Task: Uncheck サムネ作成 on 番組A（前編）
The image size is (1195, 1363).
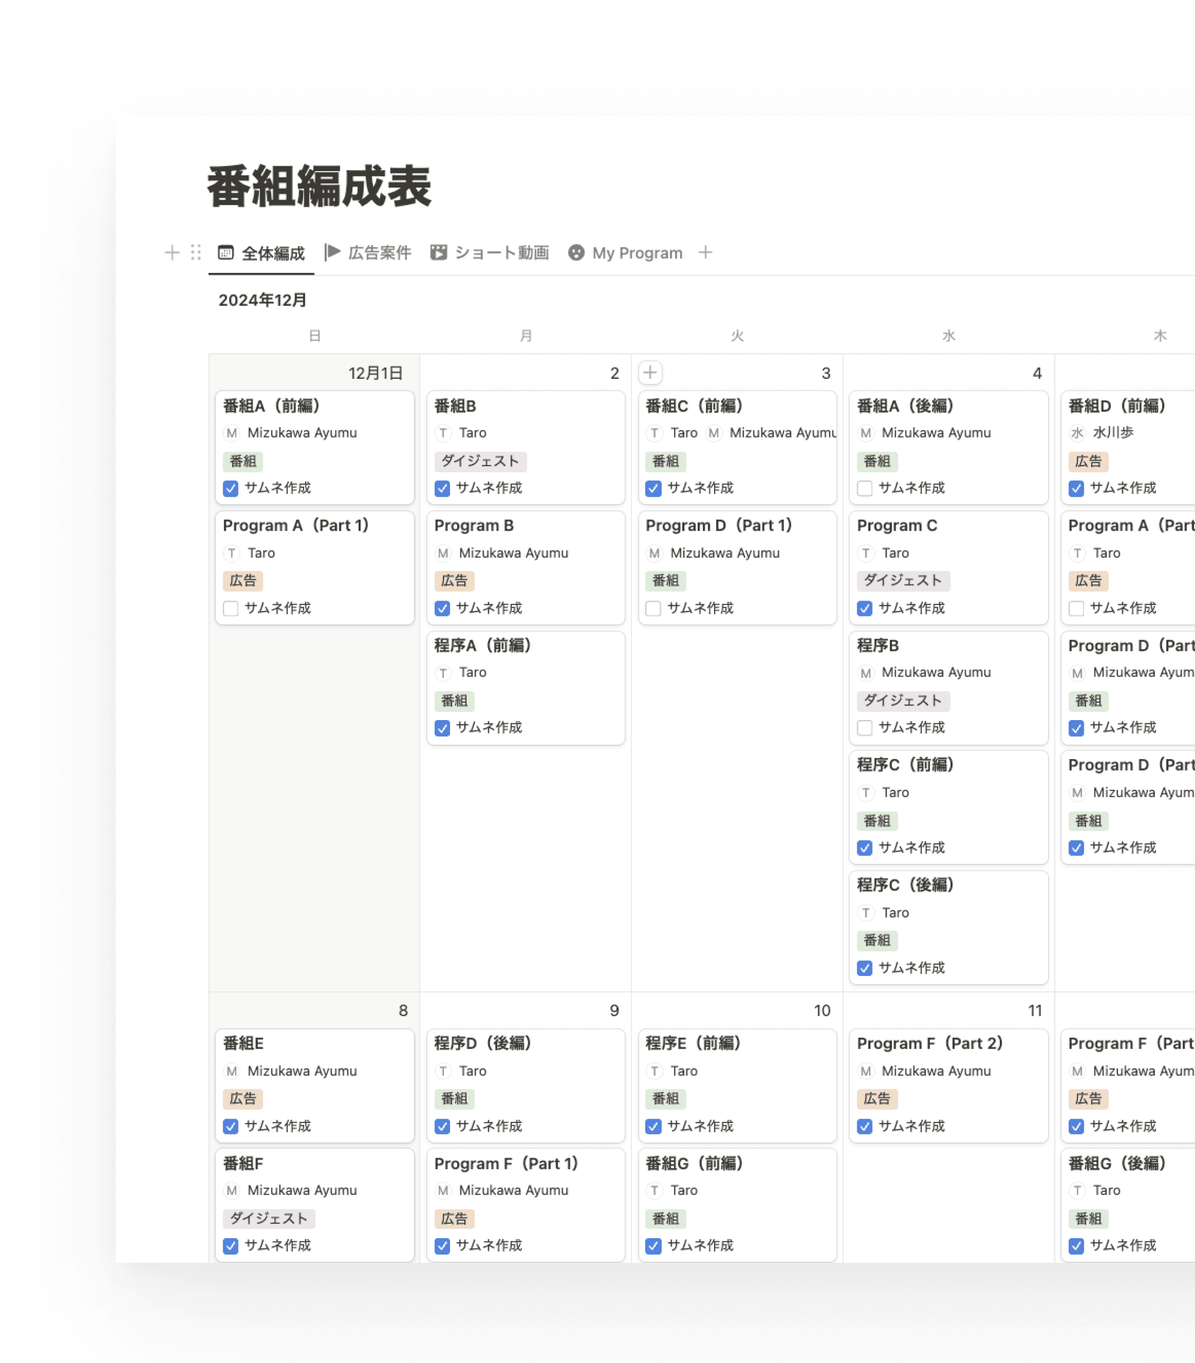Action: coord(230,488)
